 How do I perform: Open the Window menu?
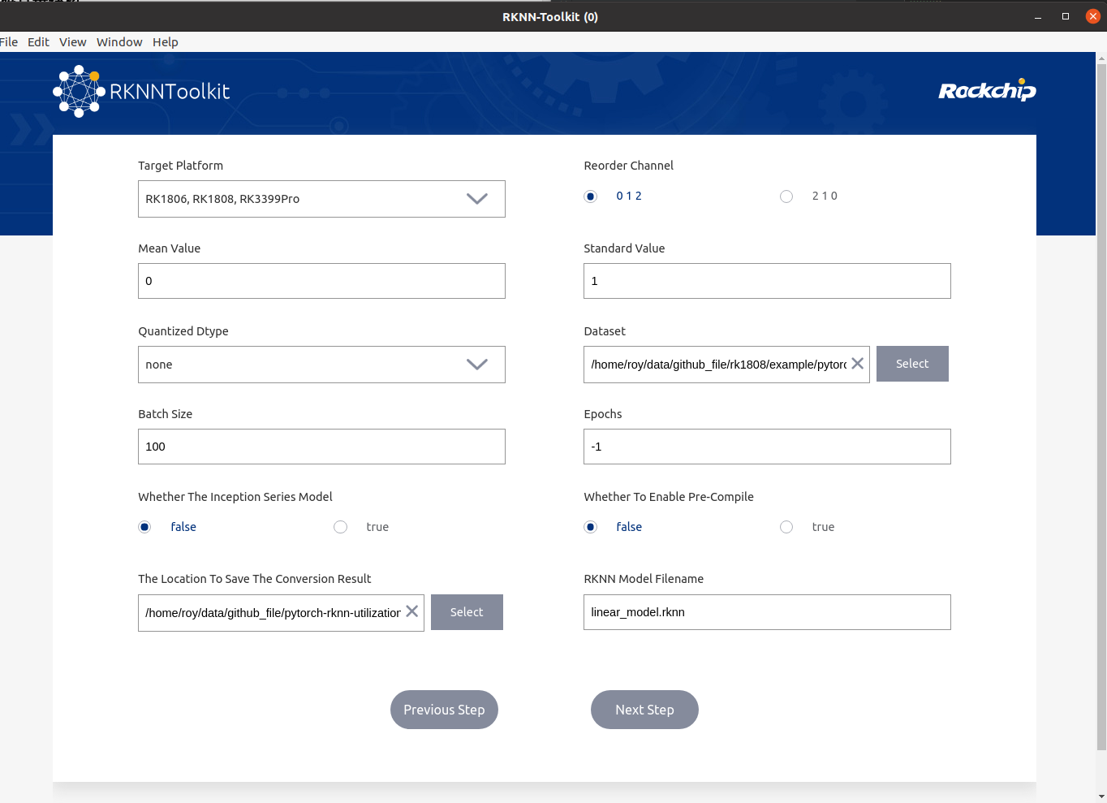click(x=119, y=42)
